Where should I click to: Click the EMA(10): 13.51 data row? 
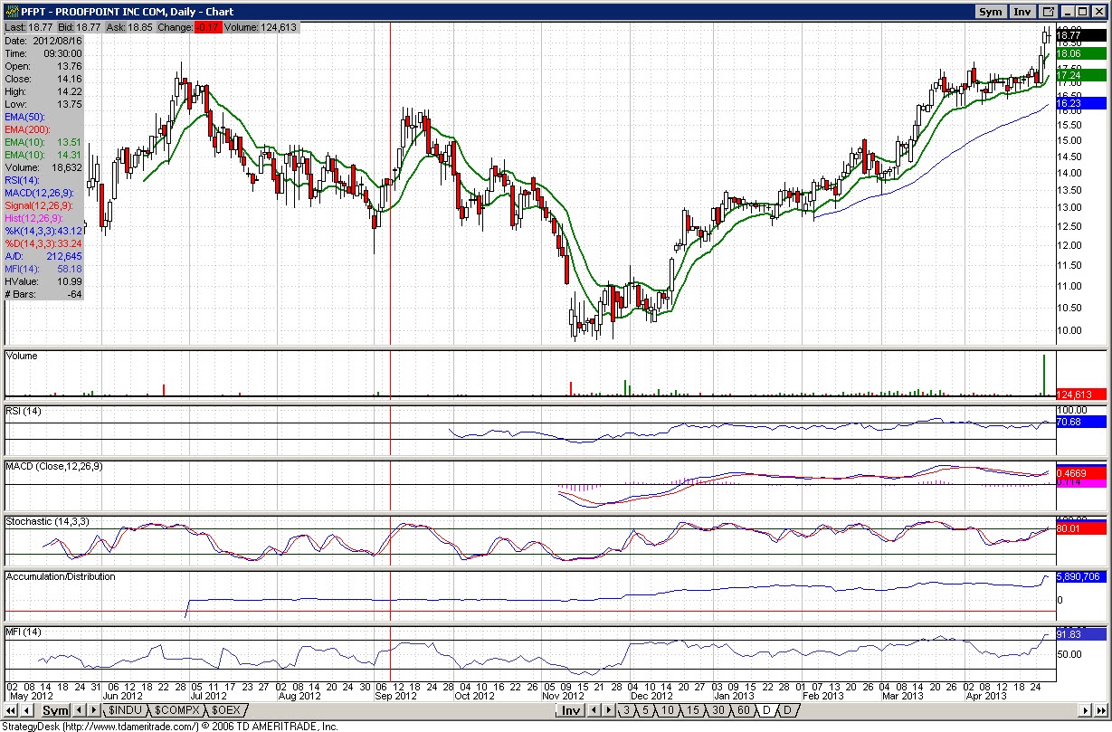[43, 142]
